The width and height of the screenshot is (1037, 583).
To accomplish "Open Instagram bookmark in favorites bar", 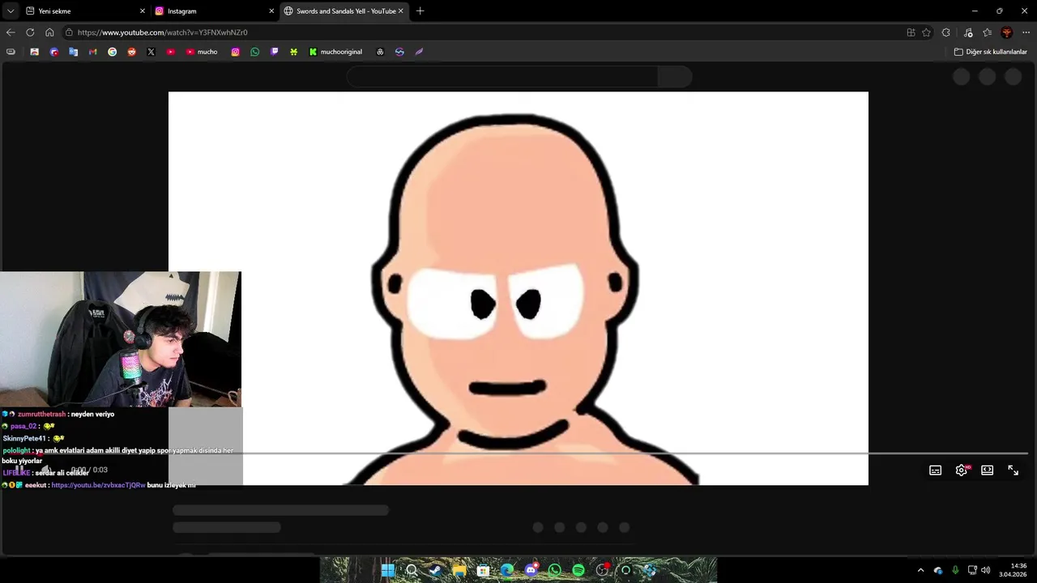I will point(235,52).
